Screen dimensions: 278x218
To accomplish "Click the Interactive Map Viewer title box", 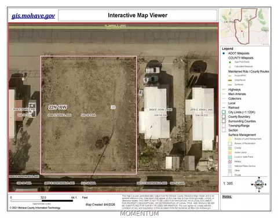I will (x=138, y=15).
